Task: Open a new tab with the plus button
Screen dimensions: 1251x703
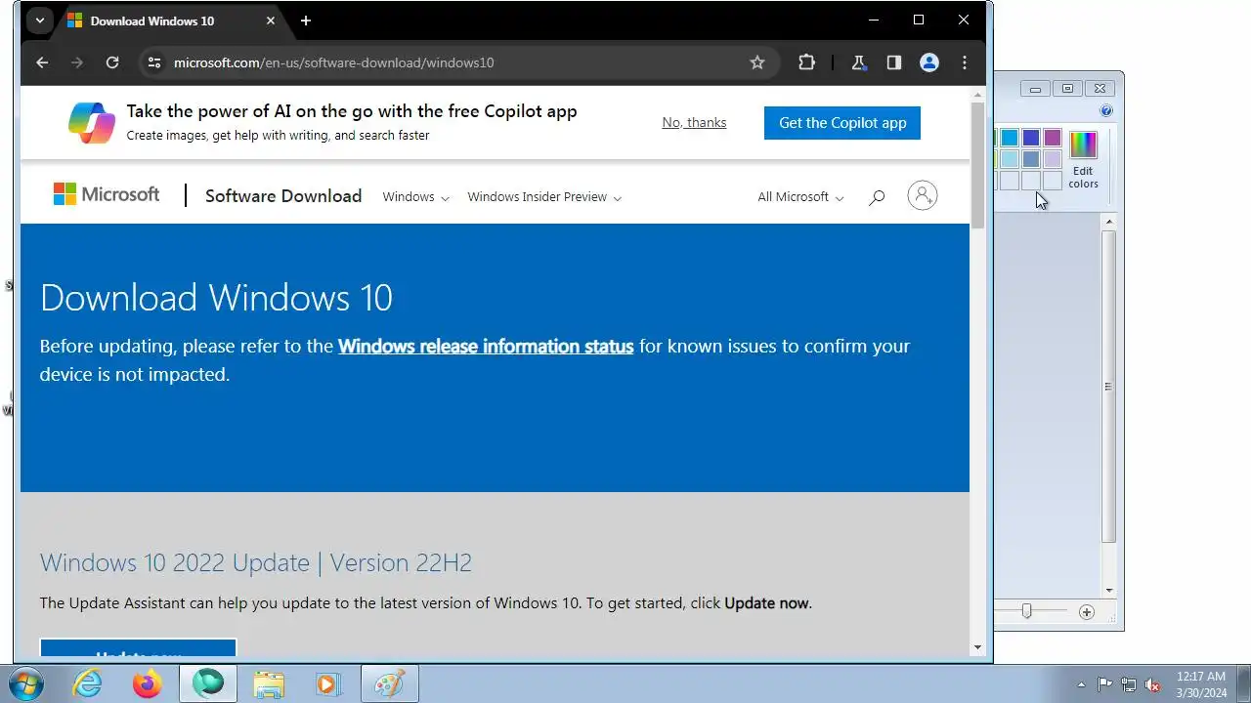Action: 306,21
